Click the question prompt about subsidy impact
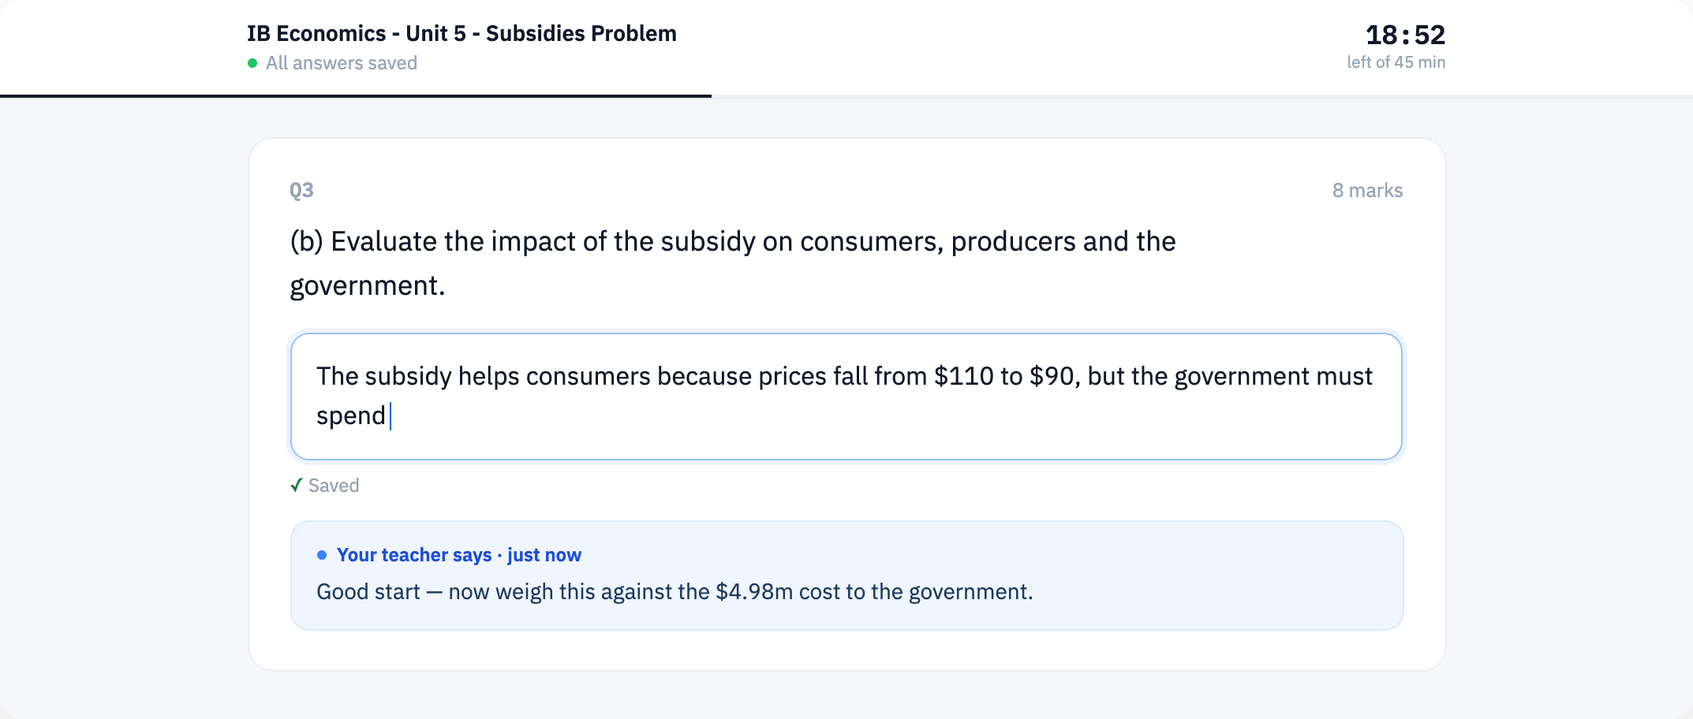This screenshot has height=719, width=1693. (x=733, y=263)
